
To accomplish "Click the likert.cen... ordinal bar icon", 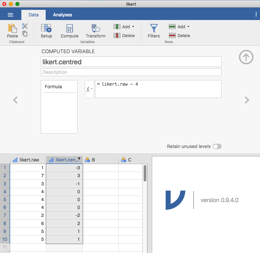I will tap(51, 160).
